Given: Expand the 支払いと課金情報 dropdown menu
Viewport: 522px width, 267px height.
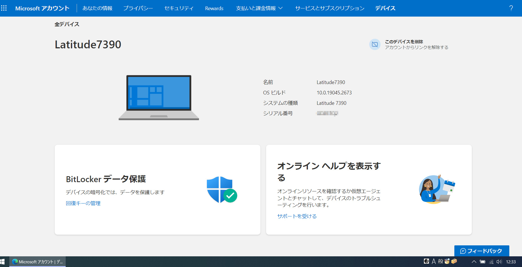Looking at the screenshot, I should coord(259,8).
